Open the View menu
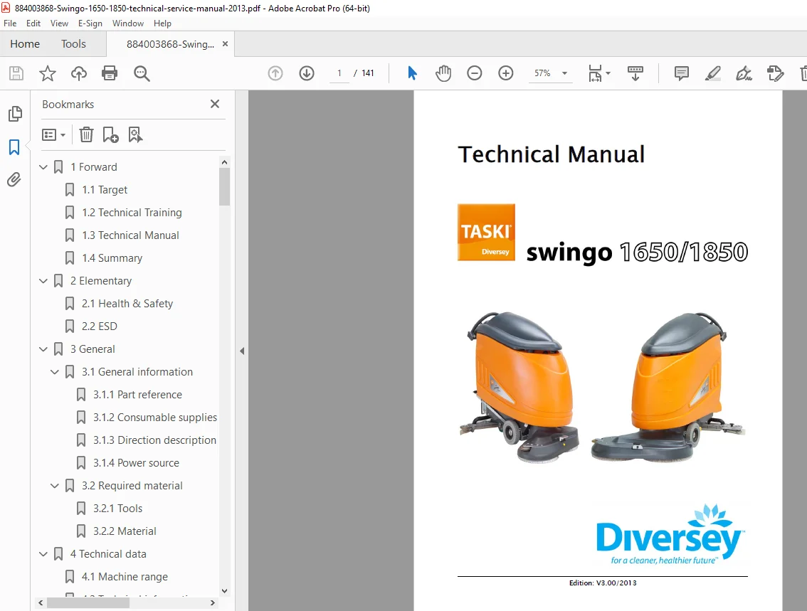 pyautogui.click(x=59, y=23)
